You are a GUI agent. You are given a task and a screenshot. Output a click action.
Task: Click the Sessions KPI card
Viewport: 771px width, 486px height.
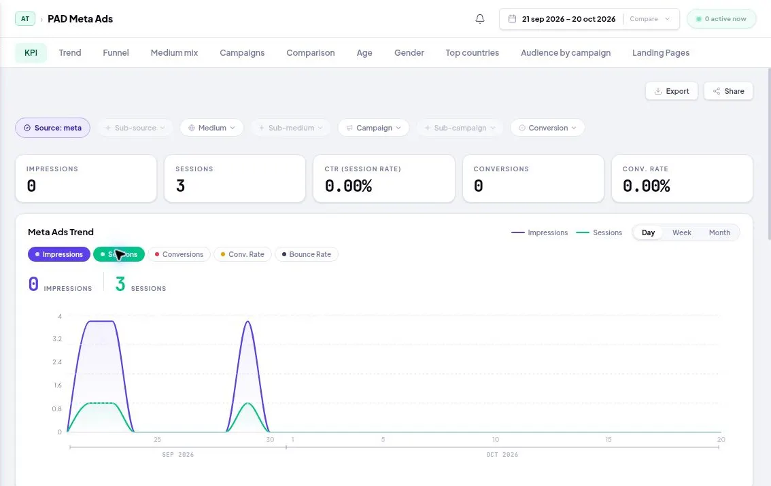(x=235, y=178)
